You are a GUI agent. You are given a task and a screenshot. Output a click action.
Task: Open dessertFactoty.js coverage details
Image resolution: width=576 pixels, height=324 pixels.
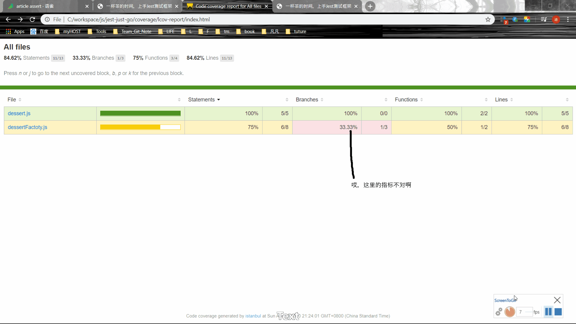(28, 127)
